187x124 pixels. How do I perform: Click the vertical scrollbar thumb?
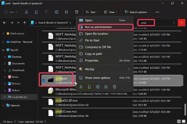(185, 110)
